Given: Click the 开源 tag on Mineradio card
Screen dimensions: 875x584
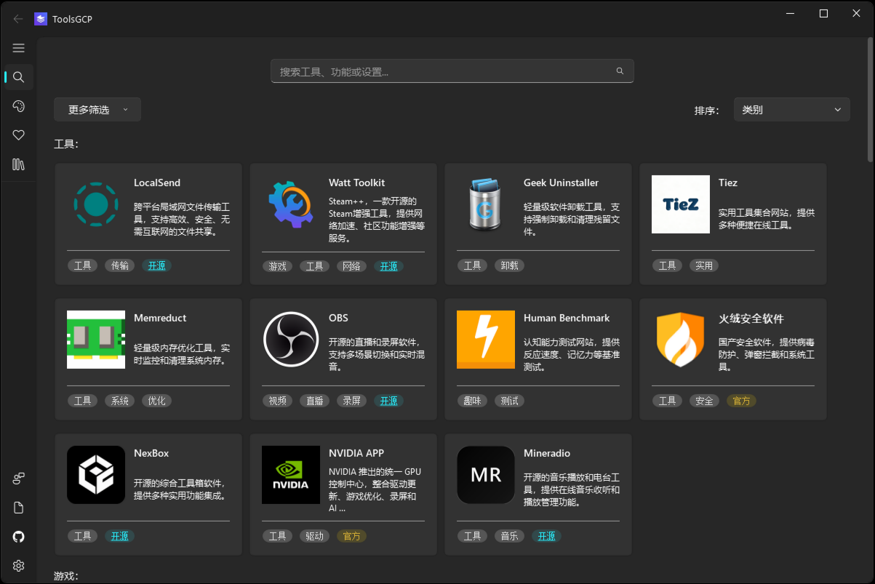Looking at the screenshot, I should (x=547, y=536).
